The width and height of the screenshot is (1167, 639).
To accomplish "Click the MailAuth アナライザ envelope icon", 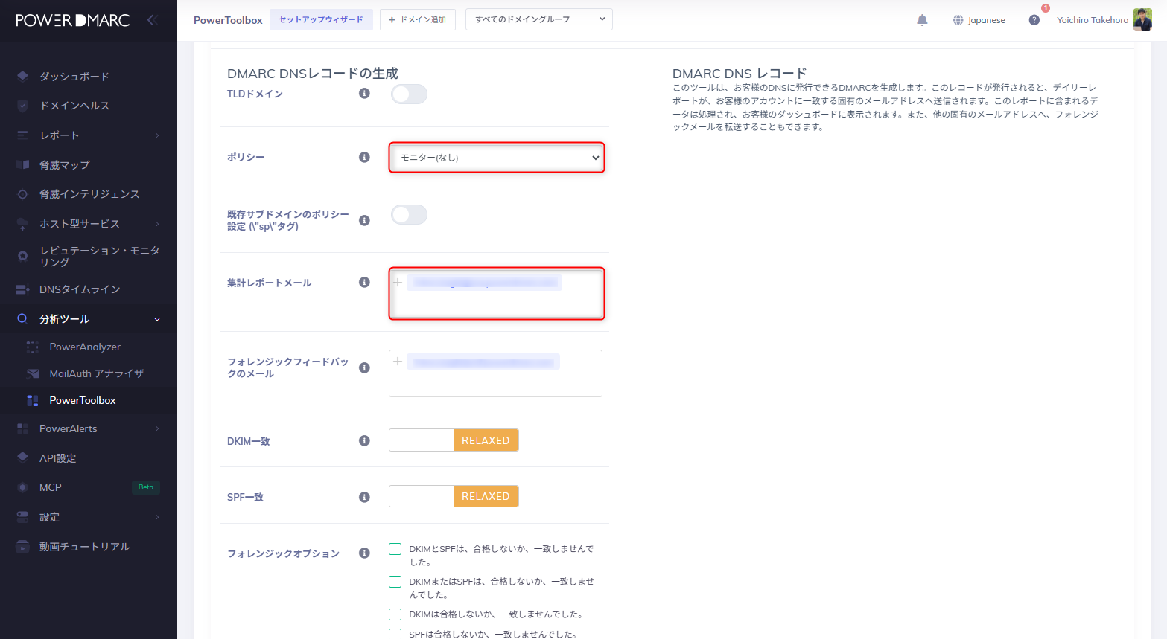I will point(33,373).
